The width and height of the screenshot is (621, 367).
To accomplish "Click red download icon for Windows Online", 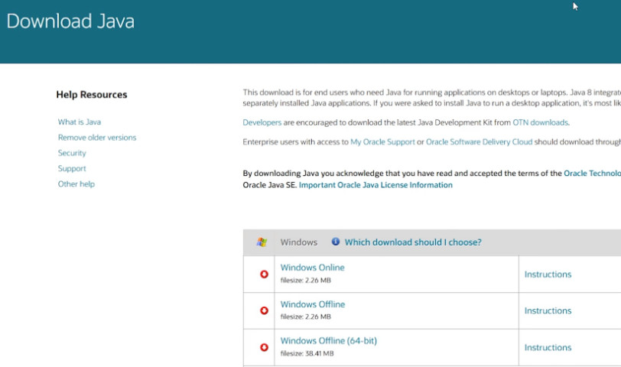I will pos(264,274).
